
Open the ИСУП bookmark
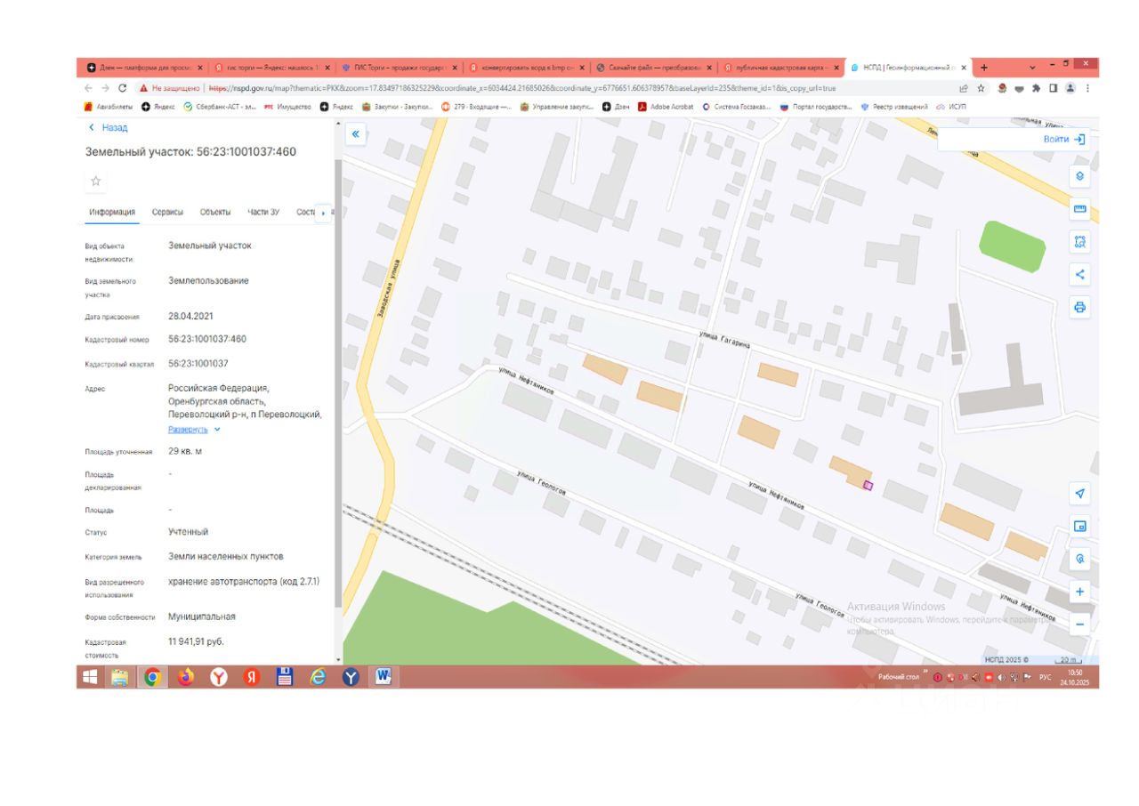point(951,107)
